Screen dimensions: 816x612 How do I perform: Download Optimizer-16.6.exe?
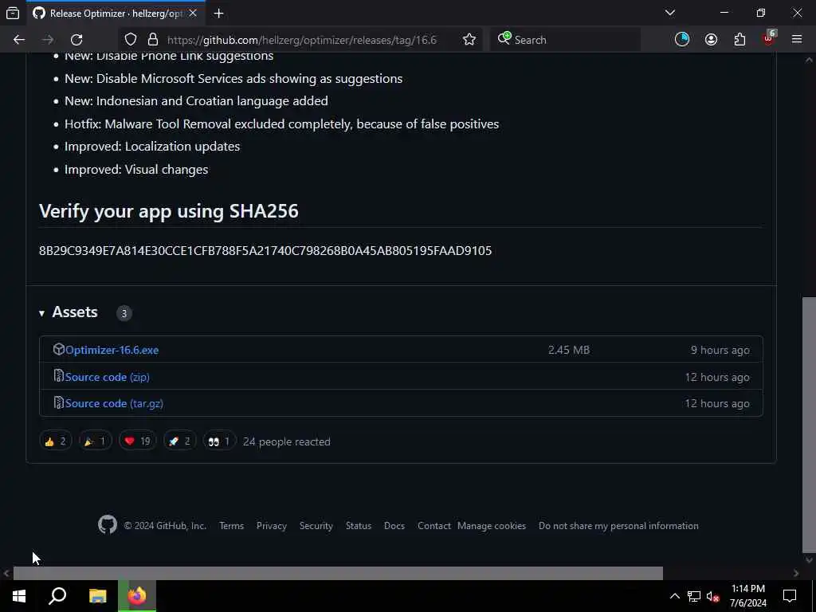coord(112,351)
